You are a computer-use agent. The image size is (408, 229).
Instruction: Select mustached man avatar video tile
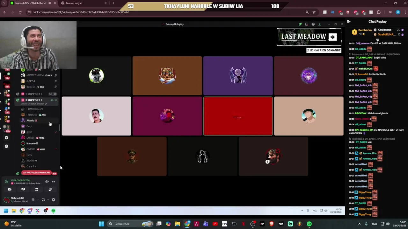(x=96, y=116)
